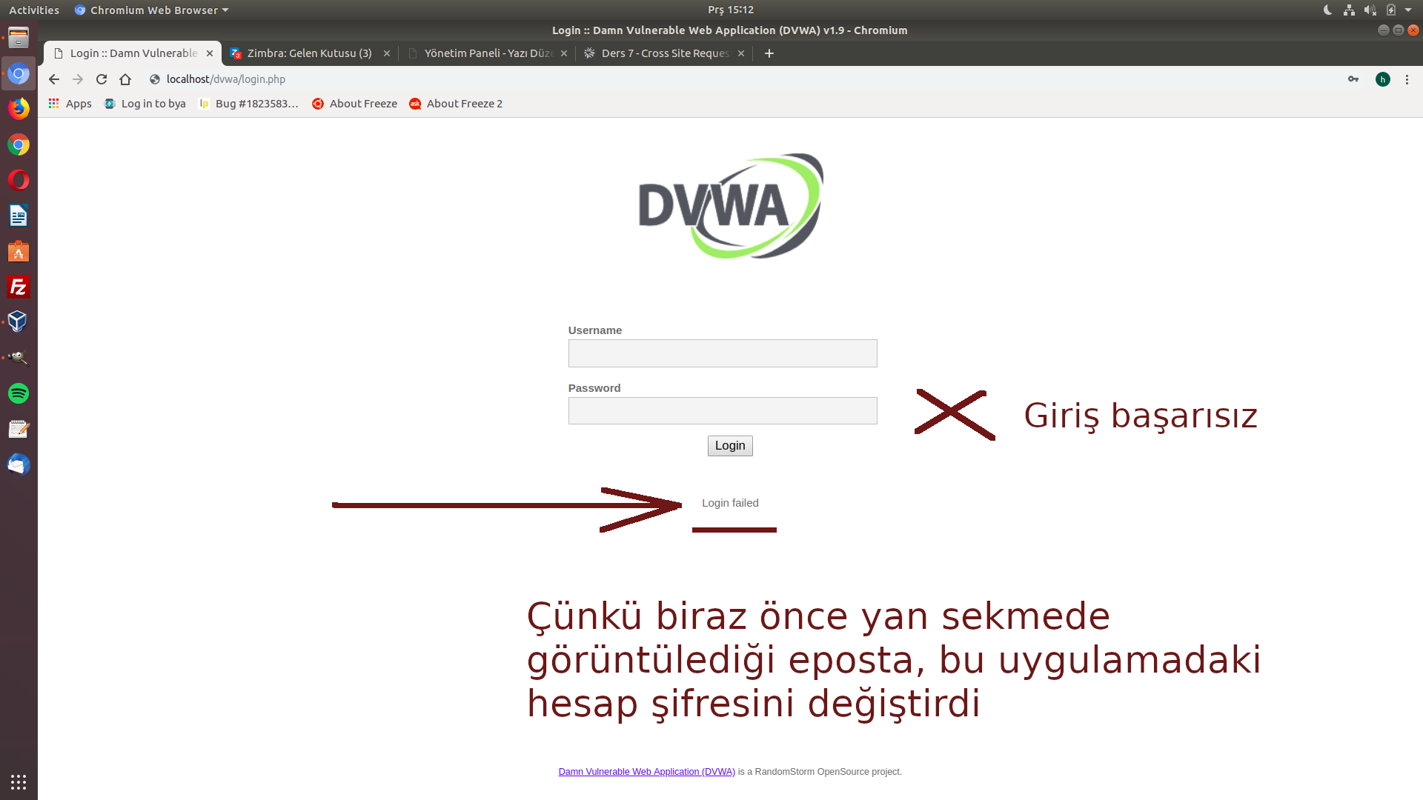Open Files from the Ubuntu dock

pos(19,38)
